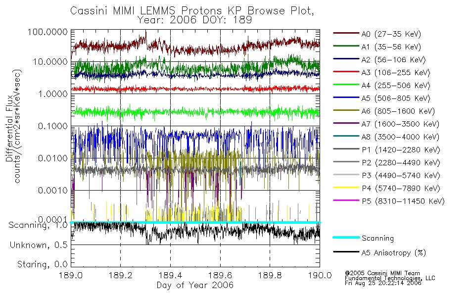Click the blue A5 legend line
Screen dimensions: 470x297
pos(346,98)
